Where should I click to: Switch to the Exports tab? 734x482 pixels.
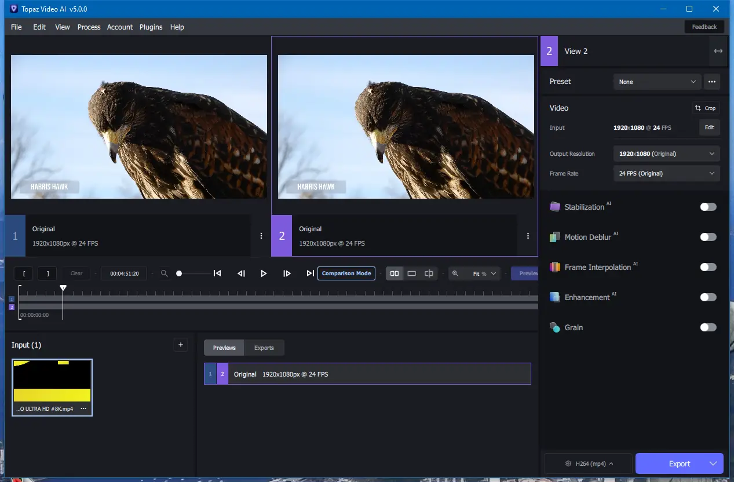click(264, 348)
